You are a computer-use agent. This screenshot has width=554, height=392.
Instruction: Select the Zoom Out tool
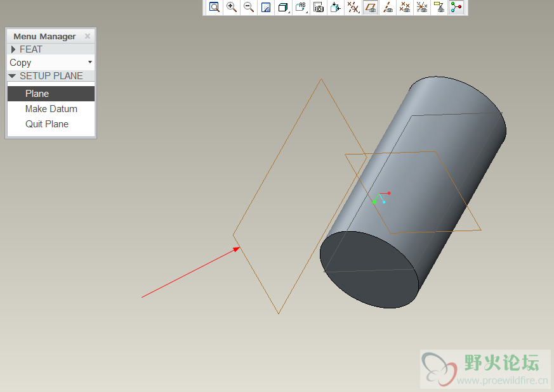click(x=249, y=7)
